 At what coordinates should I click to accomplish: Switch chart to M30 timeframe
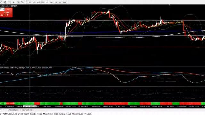pyautogui.click(x=43, y=2)
